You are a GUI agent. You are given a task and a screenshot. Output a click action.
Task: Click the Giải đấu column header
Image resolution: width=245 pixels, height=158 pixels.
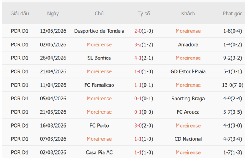(x=20, y=14)
